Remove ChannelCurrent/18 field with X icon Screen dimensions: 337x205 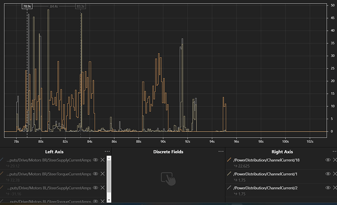pos(335,160)
